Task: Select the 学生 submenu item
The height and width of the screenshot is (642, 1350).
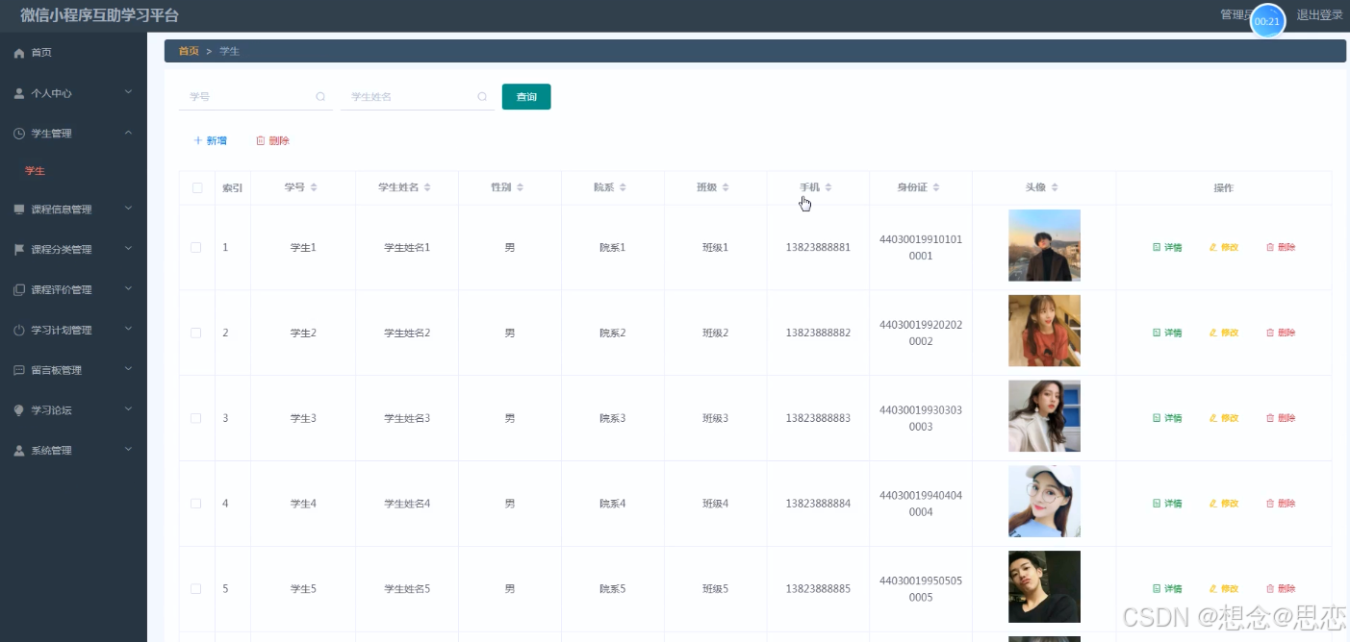Action: [35, 171]
